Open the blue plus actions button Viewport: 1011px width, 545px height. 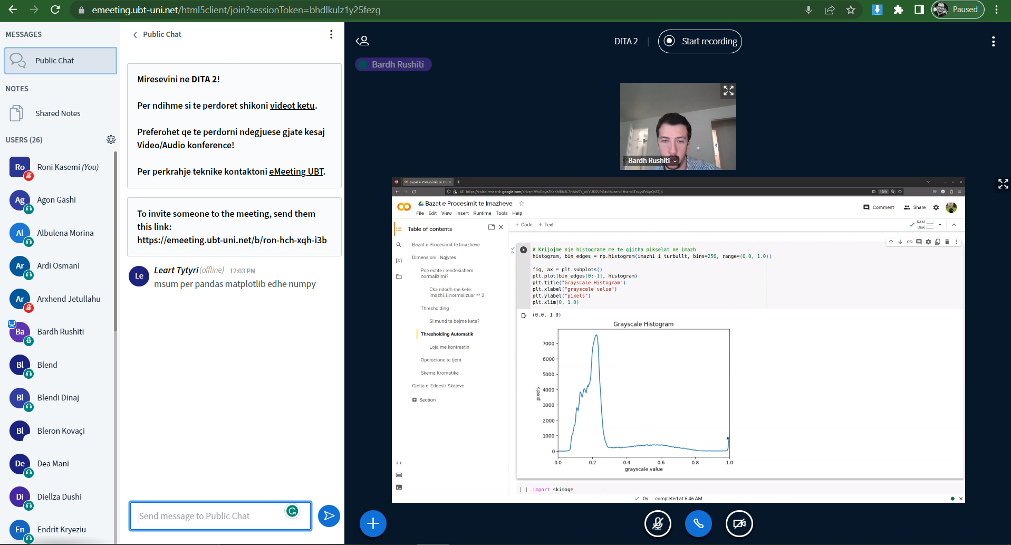pyautogui.click(x=373, y=523)
